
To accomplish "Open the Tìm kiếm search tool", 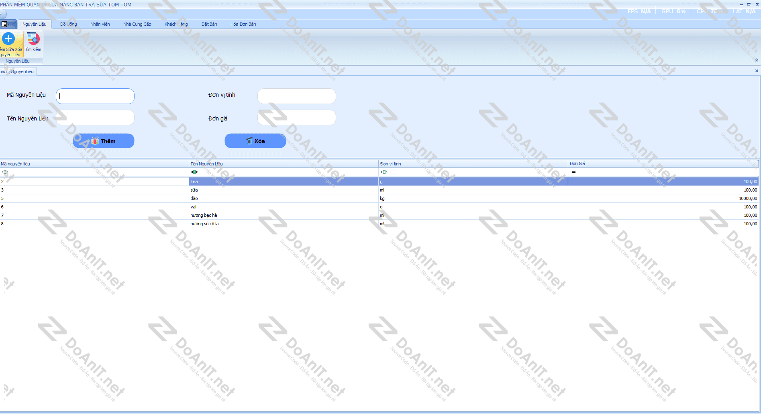I will tap(33, 42).
